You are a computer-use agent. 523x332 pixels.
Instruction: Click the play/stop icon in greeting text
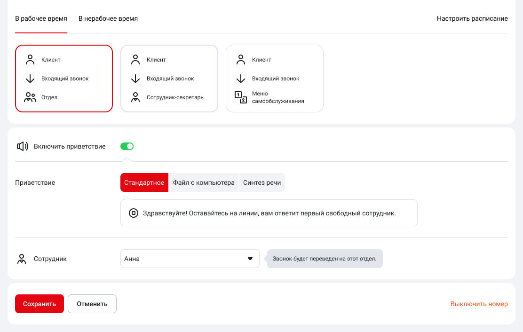pos(134,213)
